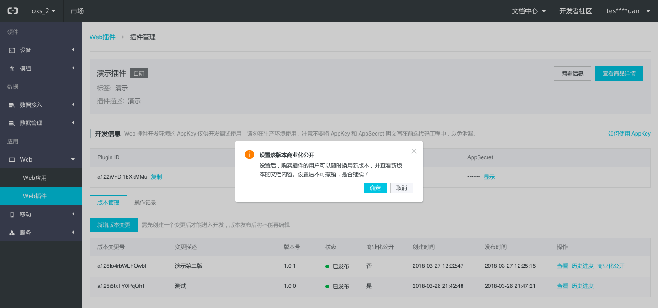Select the Web应用 sidebar item
This screenshot has width=658, height=308.
tap(35, 178)
